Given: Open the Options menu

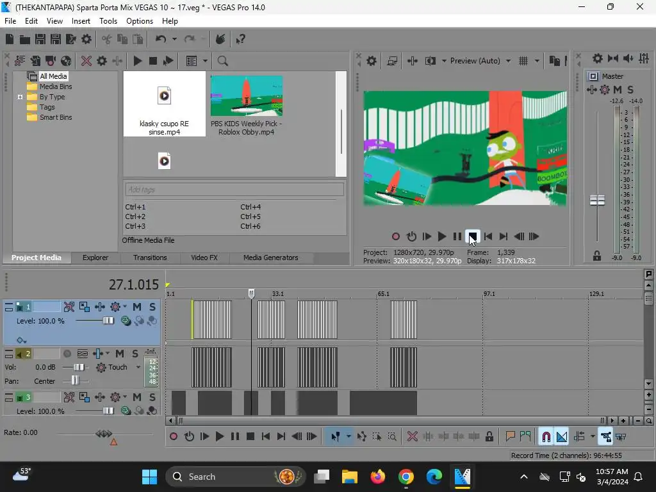Looking at the screenshot, I should point(139,21).
